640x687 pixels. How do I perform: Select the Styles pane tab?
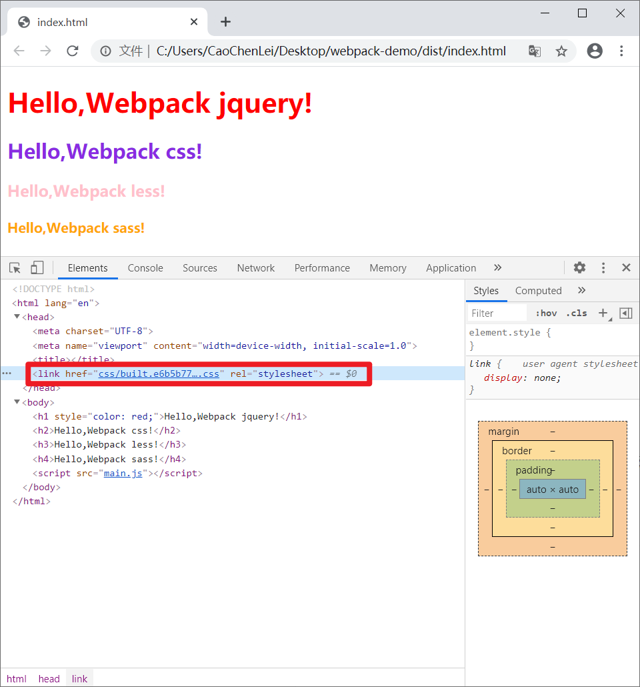[486, 291]
